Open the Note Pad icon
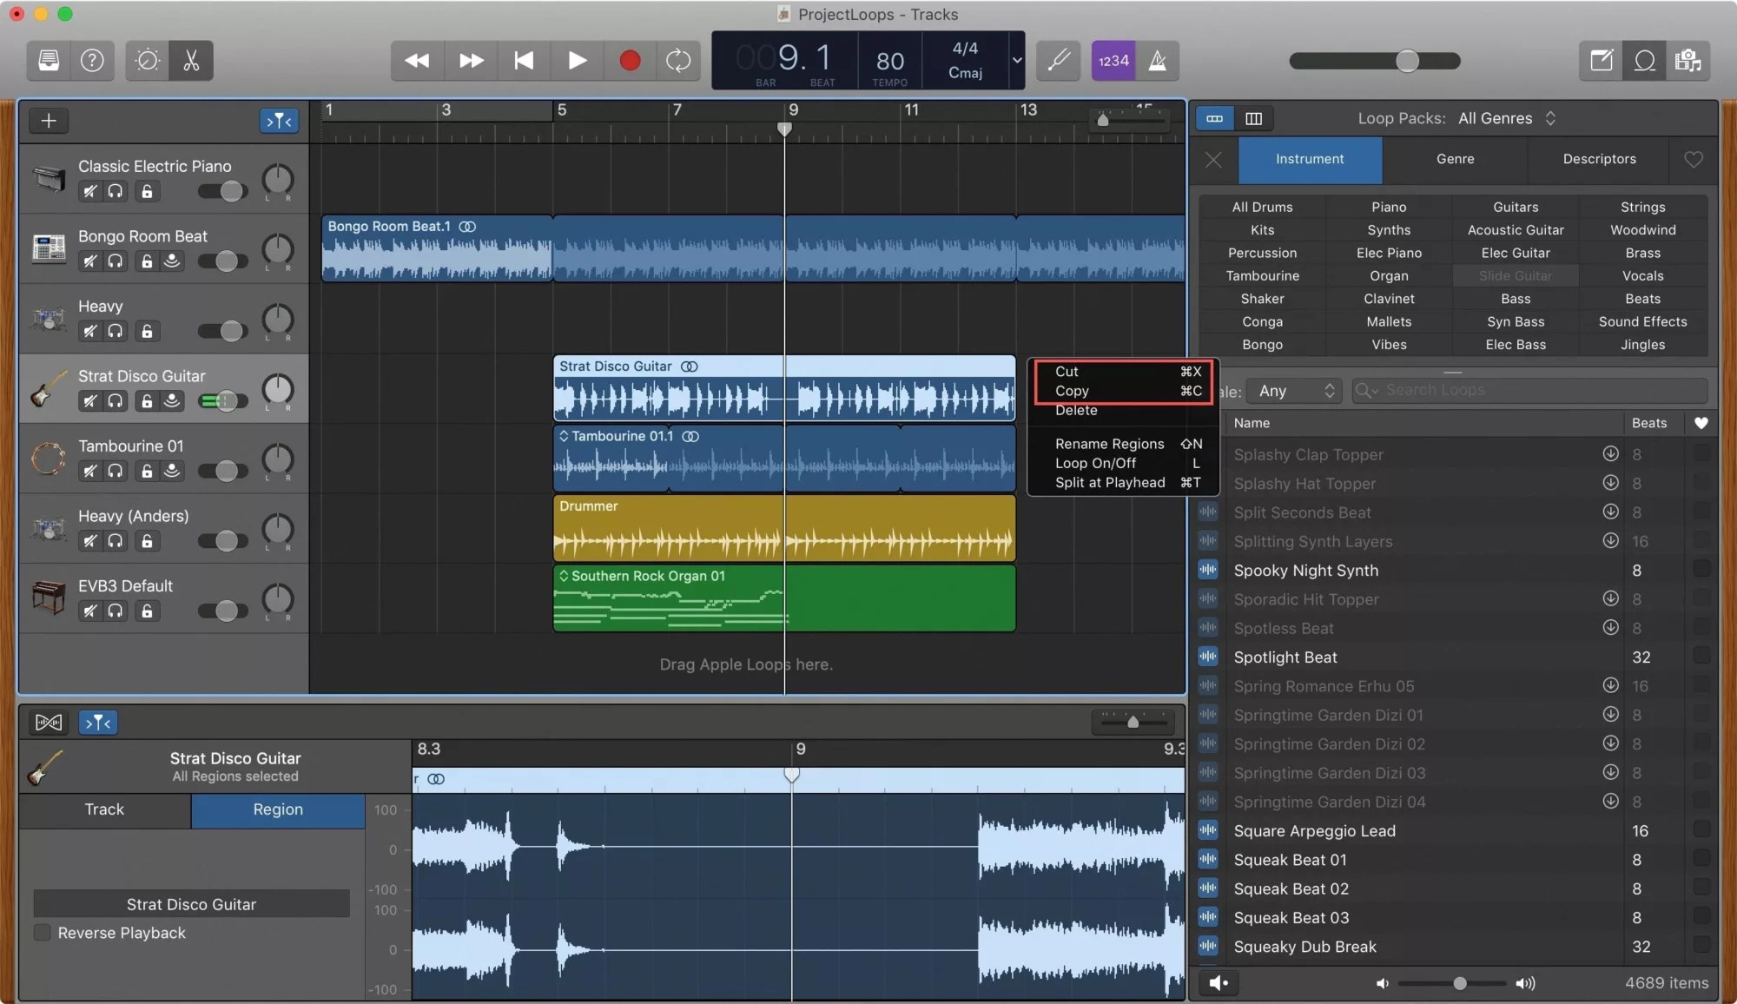Screen dimensions: 1737x1004 click(x=1601, y=61)
